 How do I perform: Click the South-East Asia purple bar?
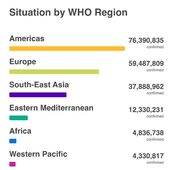pos(38,95)
